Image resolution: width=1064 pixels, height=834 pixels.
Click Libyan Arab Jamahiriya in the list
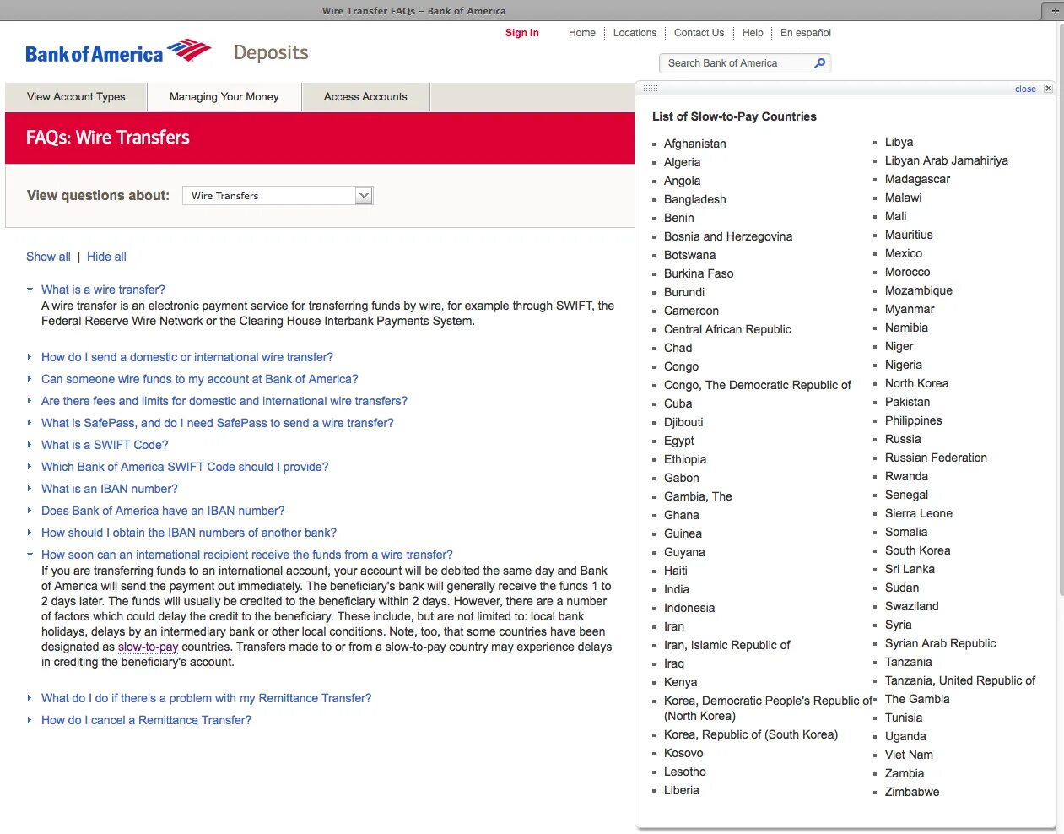tap(947, 160)
